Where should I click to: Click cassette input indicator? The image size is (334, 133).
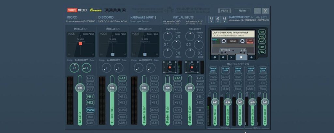coord(250,41)
